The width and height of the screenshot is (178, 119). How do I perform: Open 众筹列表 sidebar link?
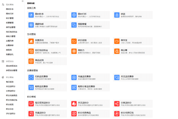pyautogui.click(x=10, y=41)
